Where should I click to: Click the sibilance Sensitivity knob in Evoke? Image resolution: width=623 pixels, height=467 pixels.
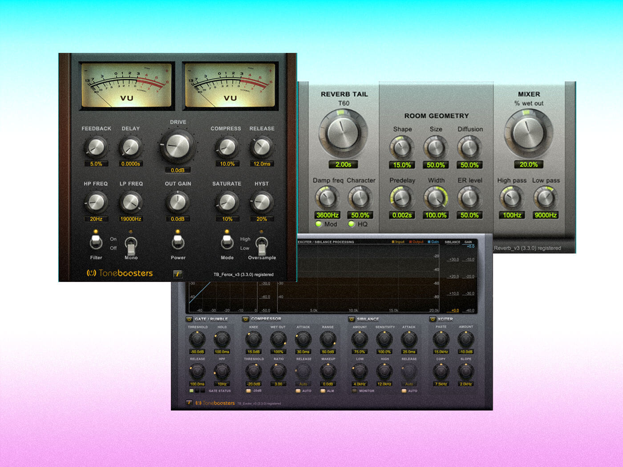click(x=384, y=340)
